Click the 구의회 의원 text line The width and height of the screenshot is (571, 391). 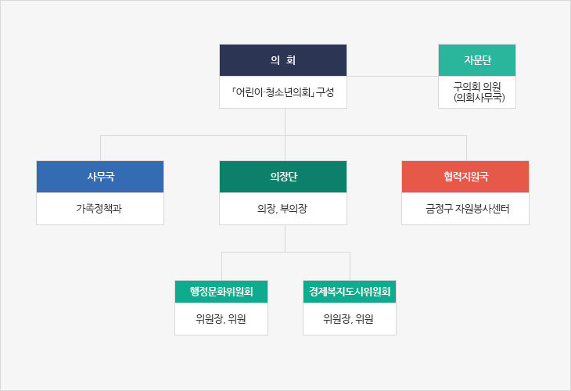pos(477,86)
